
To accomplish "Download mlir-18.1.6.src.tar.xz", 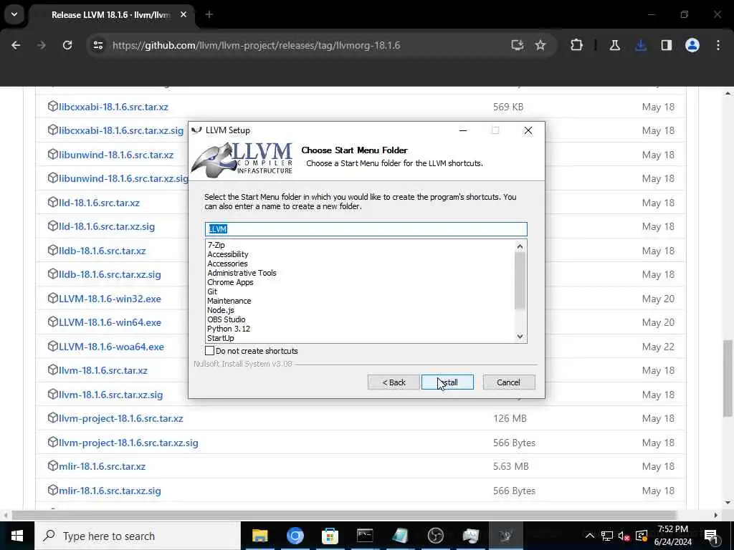I will pyautogui.click(x=103, y=467).
